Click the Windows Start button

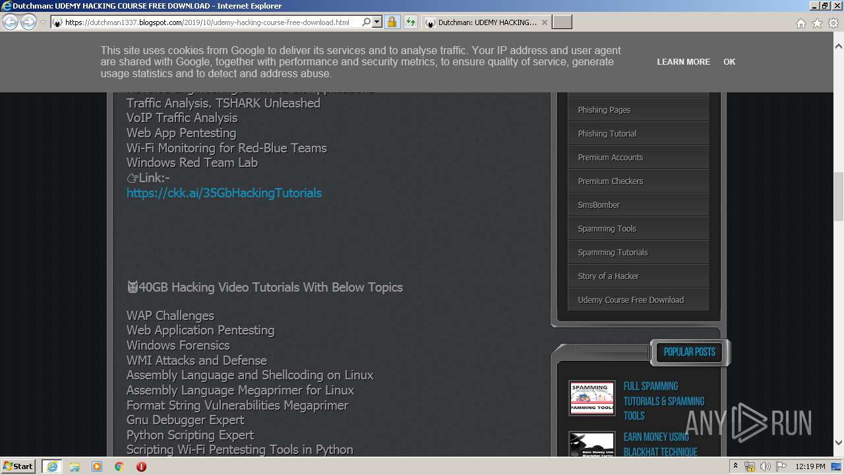click(18, 466)
